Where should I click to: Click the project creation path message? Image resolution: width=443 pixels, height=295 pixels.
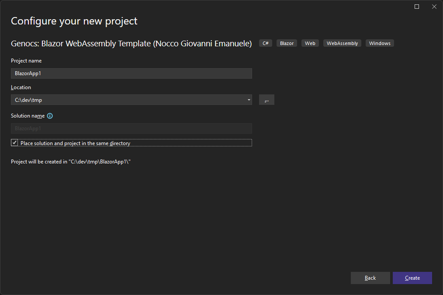point(71,162)
